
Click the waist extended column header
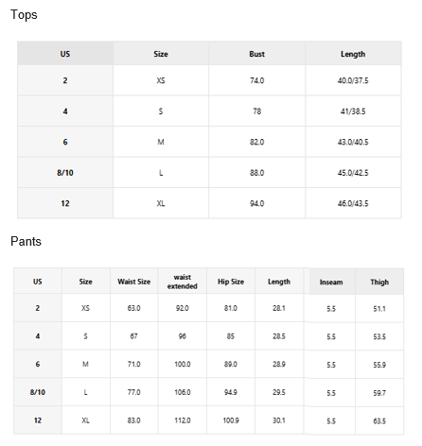pyautogui.click(x=183, y=282)
